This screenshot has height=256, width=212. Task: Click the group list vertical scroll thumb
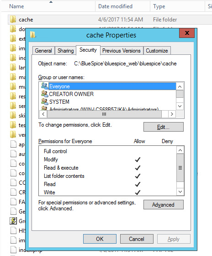[x=180, y=94]
